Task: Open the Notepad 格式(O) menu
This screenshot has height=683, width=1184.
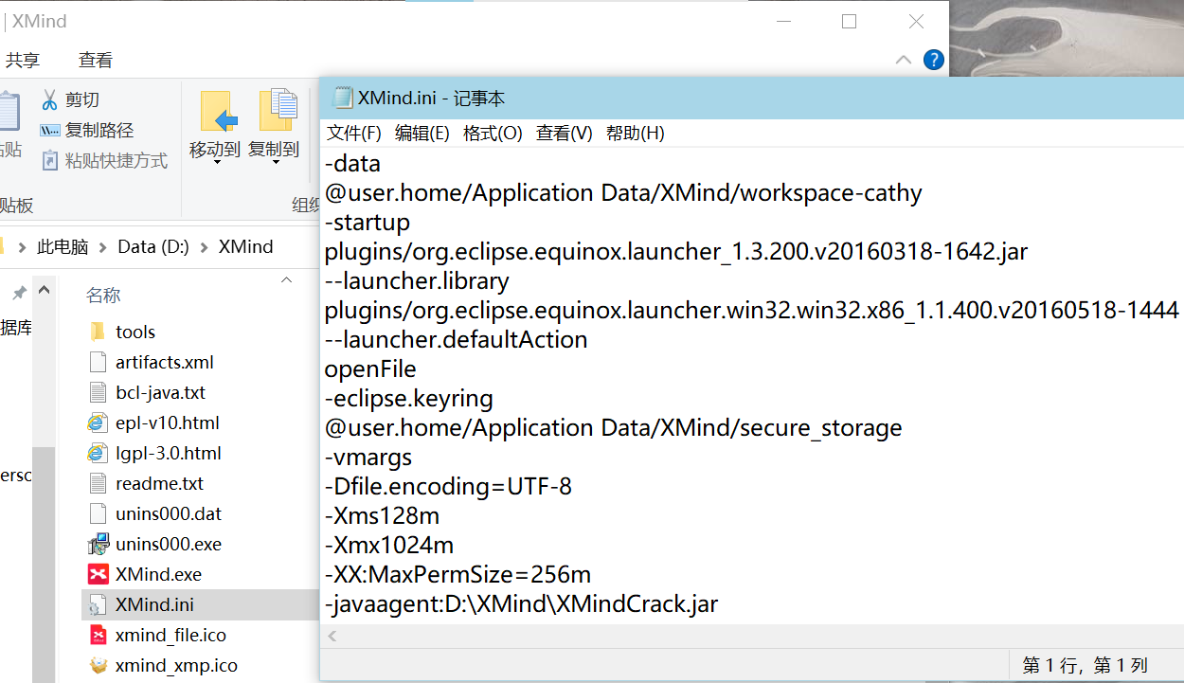Action: [493, 134]
